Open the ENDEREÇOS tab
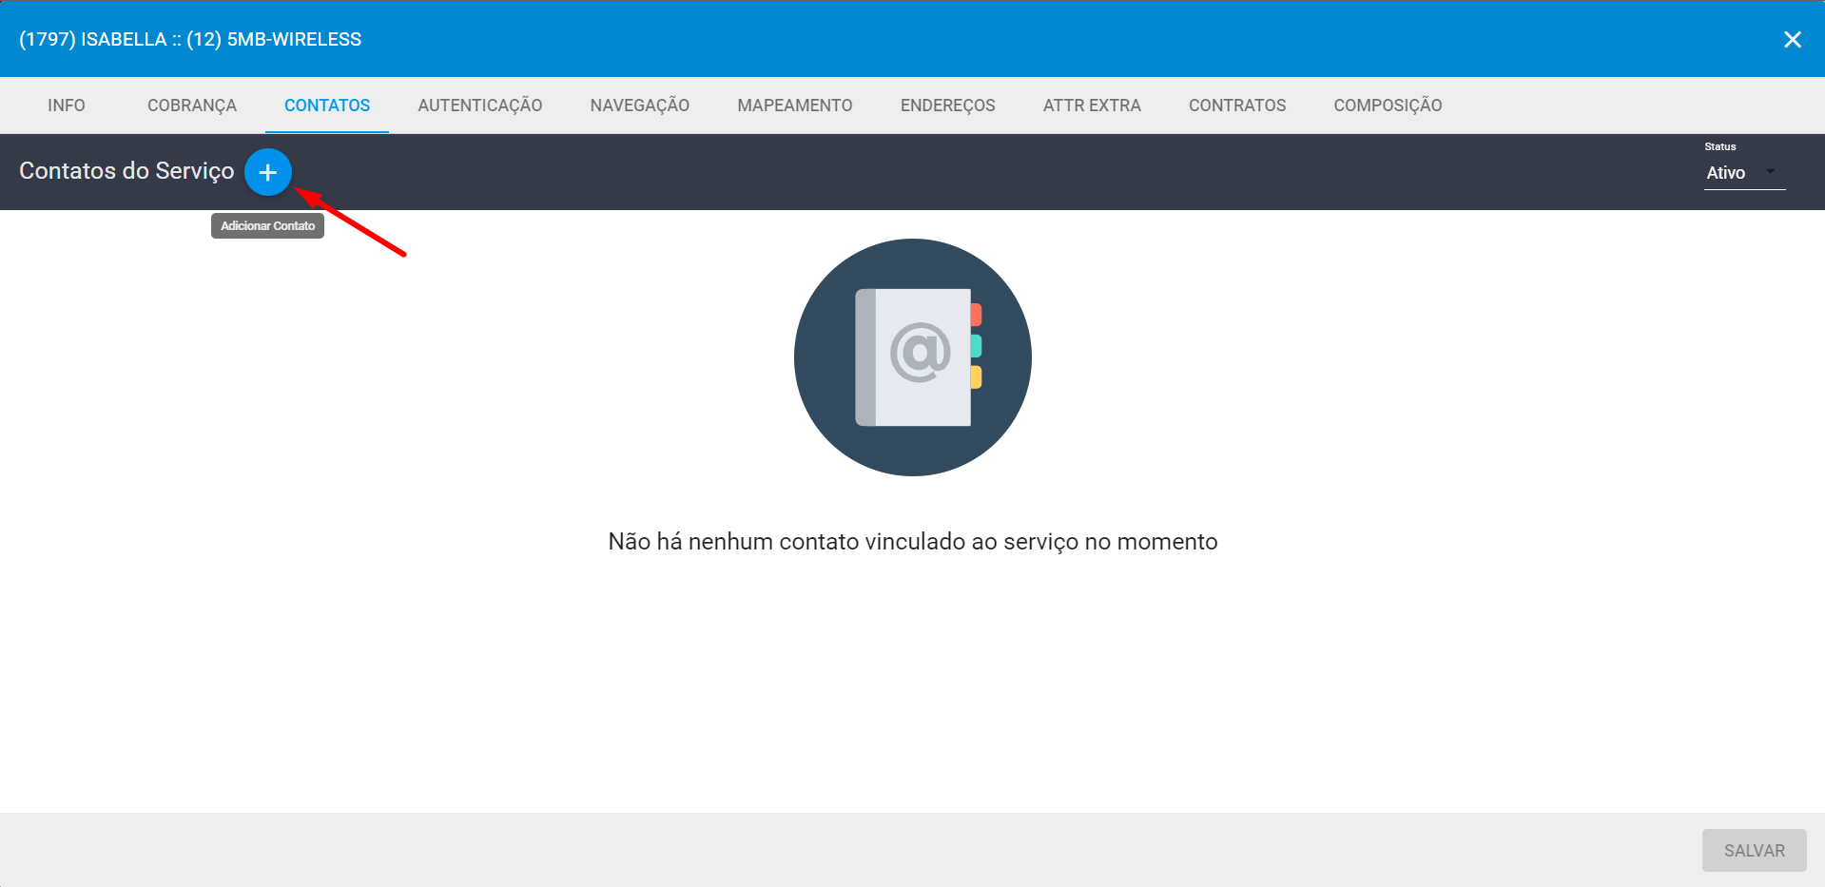This screenshot has height=887, width=1825. tap(948, 106)
